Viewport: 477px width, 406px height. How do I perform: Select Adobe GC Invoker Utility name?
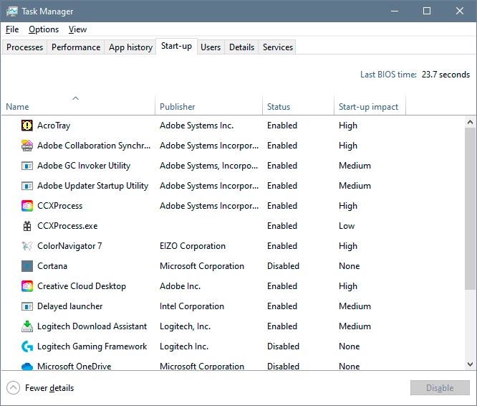tap(84, 166)
